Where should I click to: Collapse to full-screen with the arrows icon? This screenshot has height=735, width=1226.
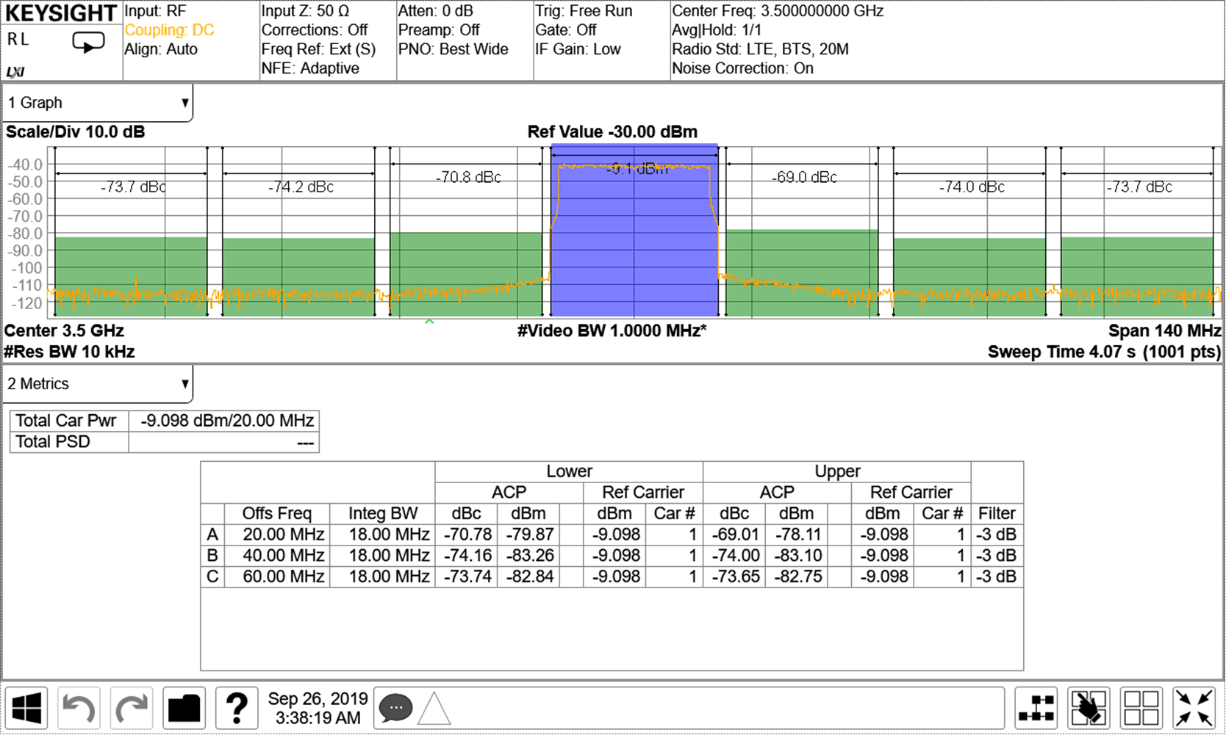[x=1194, y=707]
